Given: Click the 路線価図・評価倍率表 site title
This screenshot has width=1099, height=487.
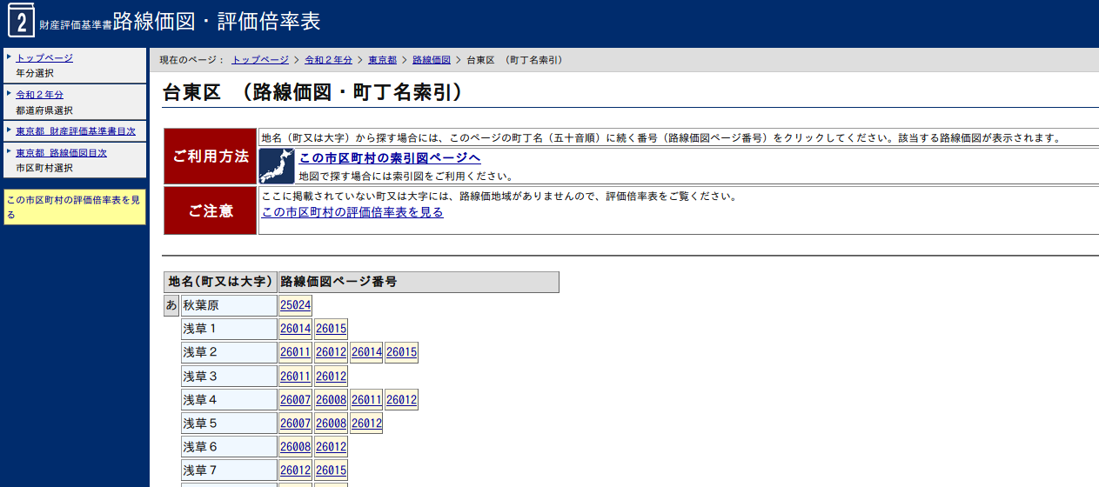Looking at the screenshot, I should [217, 22].
